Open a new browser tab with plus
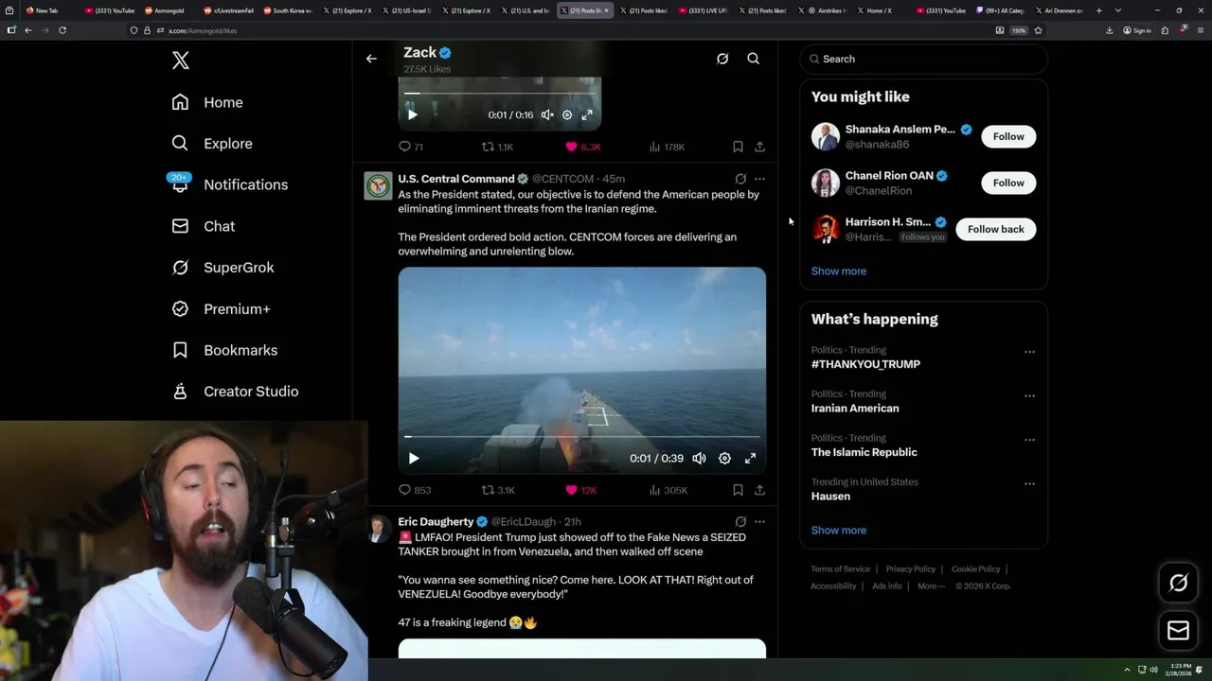The width and height of the screenshot is (1212, 681). (1098, 10)
